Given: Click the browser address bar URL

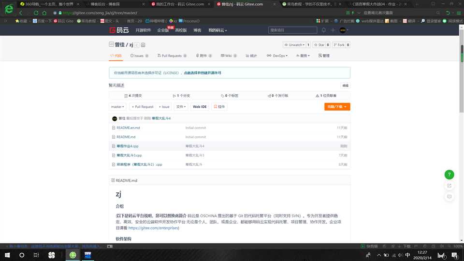Looking at the screenshot, I should click(x=100, y=13).
